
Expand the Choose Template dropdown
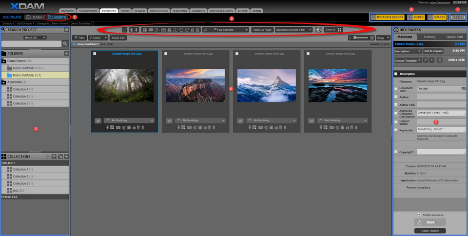[408, 60]
